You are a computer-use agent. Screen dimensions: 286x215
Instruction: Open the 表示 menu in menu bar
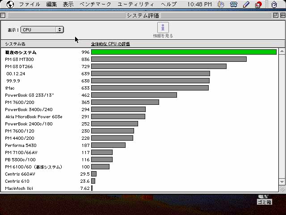click(x=68, y=4)
